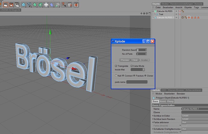Click the Achse zentrieren tab

click(194, 90)
